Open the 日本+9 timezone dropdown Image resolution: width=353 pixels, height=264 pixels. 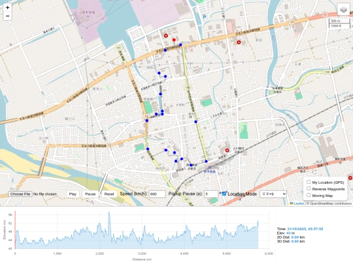(273, 194)
